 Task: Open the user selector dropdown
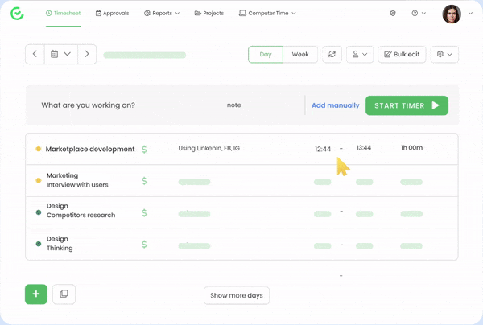(x=360, y=55)
